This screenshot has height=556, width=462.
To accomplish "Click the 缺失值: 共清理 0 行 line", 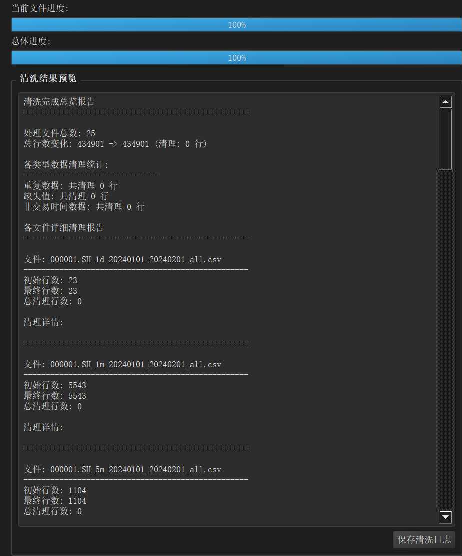I will 66,196.
